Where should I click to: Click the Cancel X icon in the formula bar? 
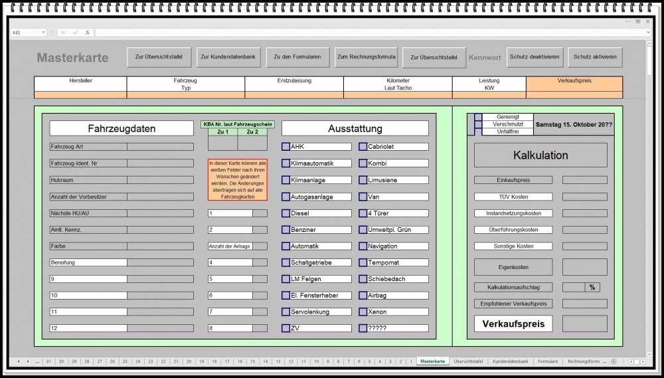pos(63,33)
